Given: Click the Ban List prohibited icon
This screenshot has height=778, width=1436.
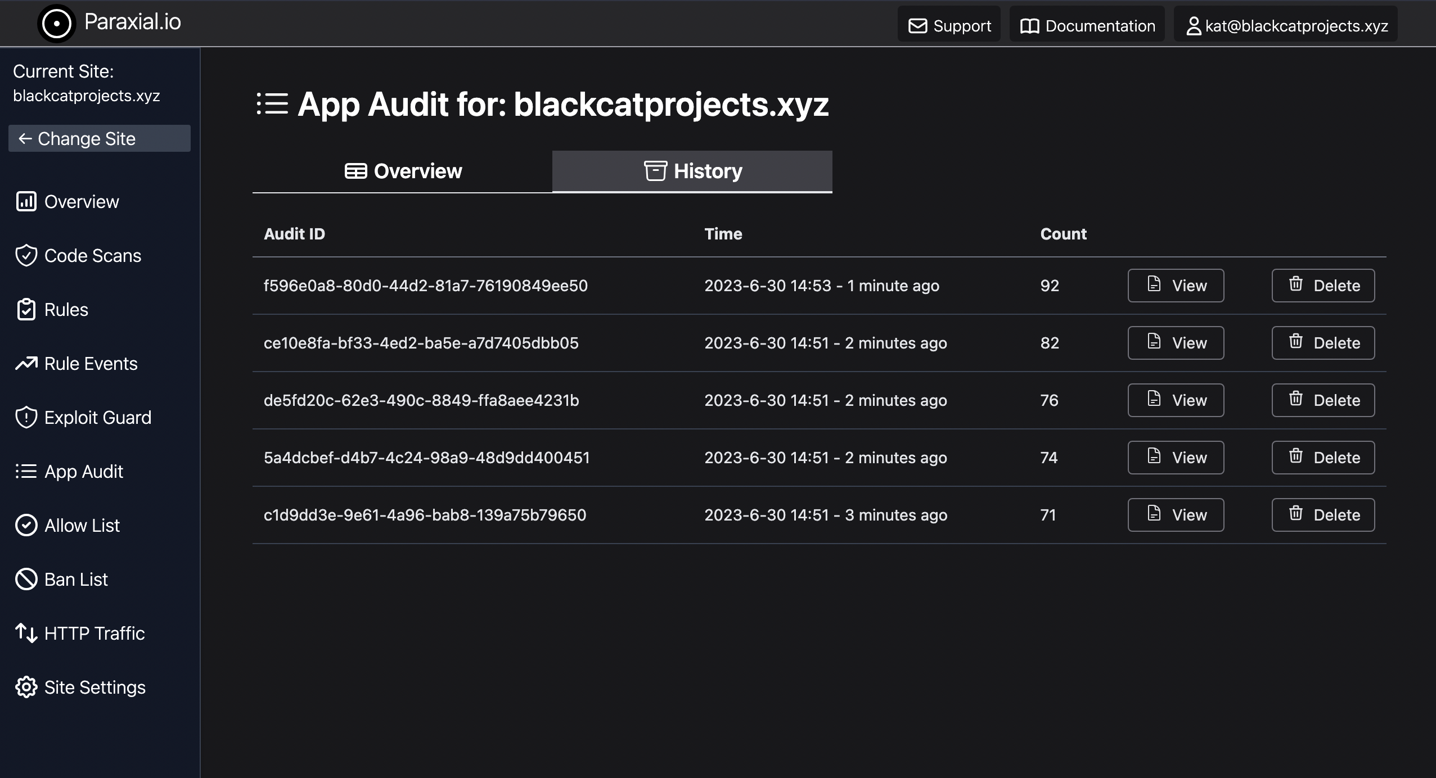Looking at the screenshot, I should [26, 579].
